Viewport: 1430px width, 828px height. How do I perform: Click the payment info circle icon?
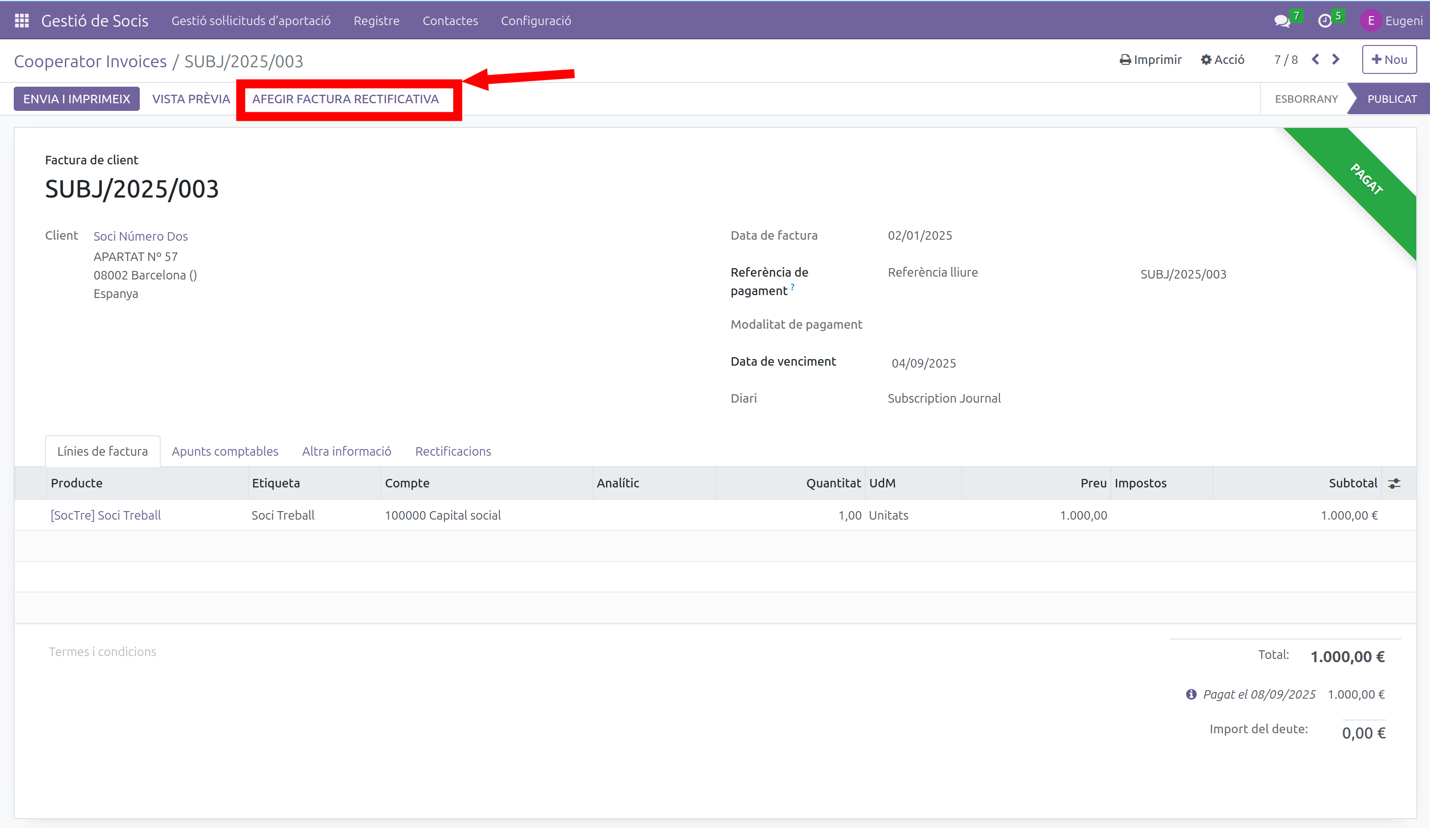(x=1191, y=694)
